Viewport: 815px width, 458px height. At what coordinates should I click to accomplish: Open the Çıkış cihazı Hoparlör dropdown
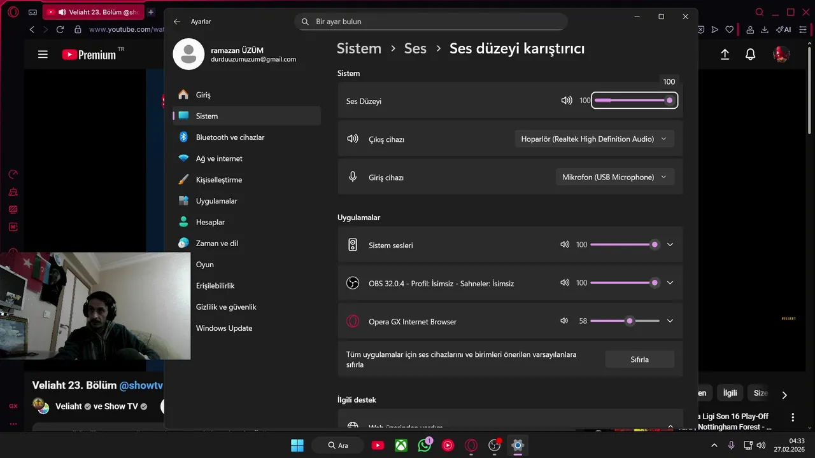point(594,139)
